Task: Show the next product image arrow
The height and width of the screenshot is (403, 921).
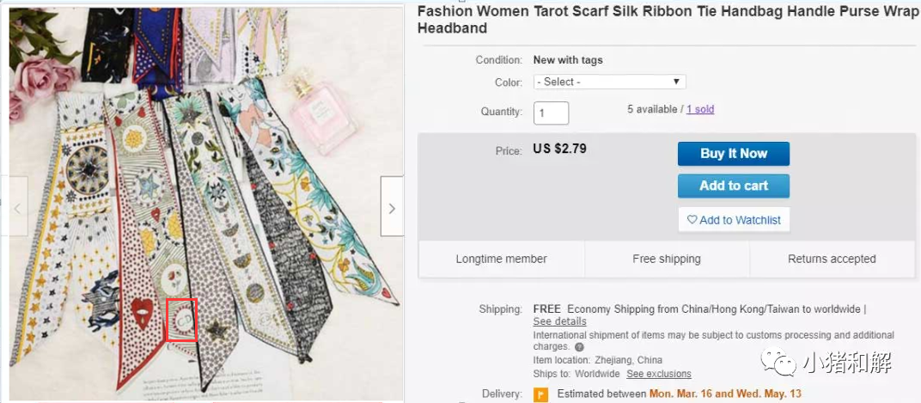Action: [392, 207]
